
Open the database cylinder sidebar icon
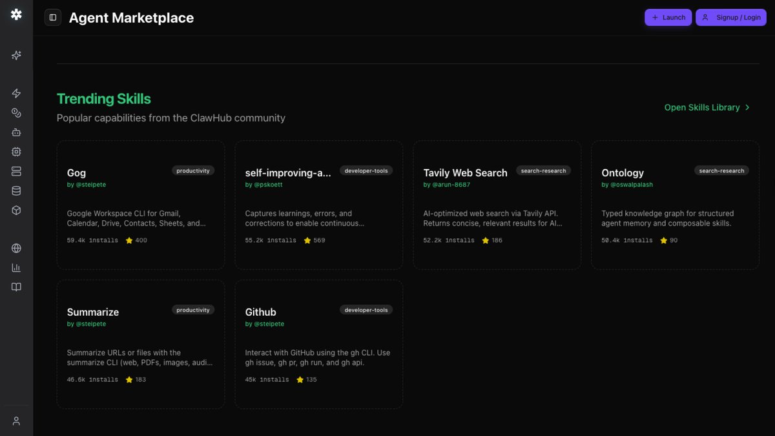[x=16, y=191]
